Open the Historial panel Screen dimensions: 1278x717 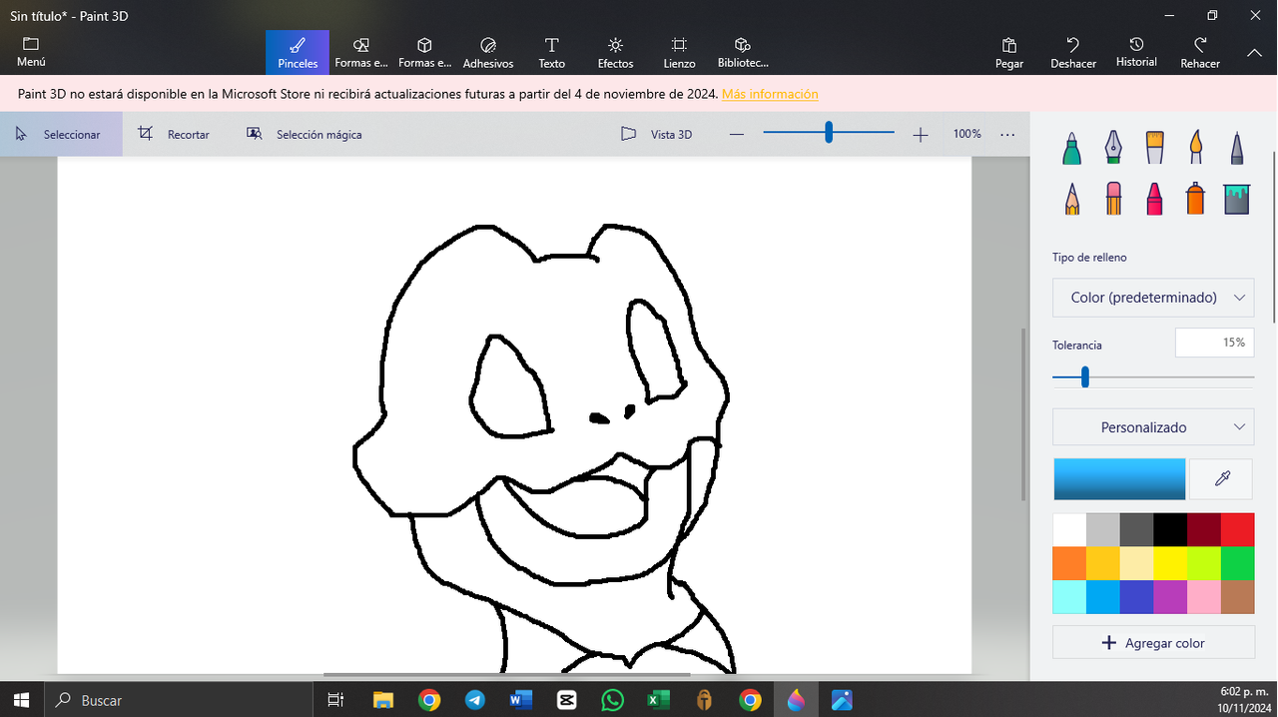click(1136, 53)
